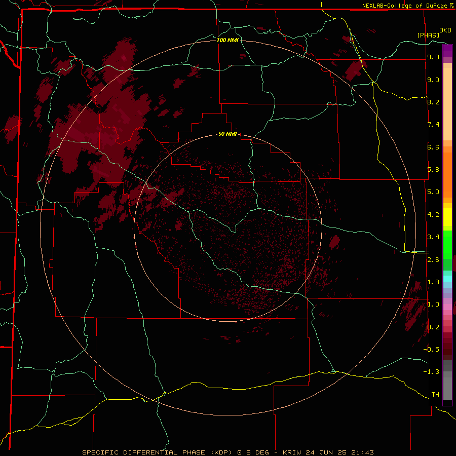Click the 100 NMI range ring label
Screen dimensions: 456x456
point(227,40)
